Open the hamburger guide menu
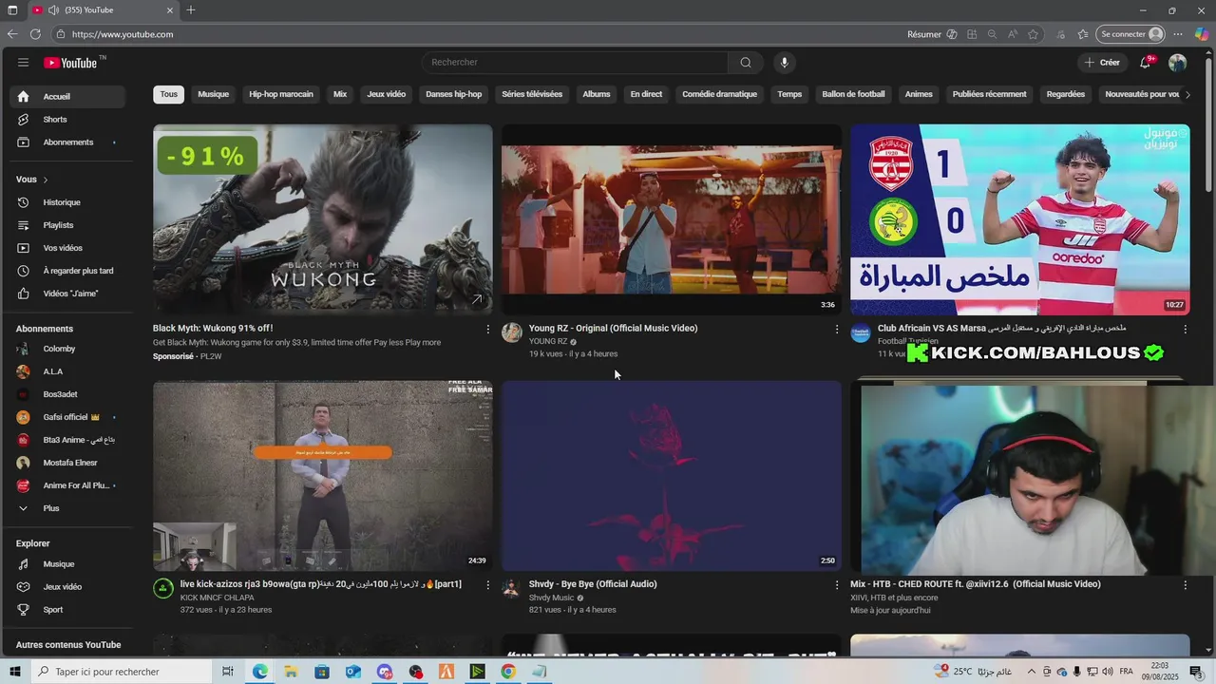 (x=23, y=63)
